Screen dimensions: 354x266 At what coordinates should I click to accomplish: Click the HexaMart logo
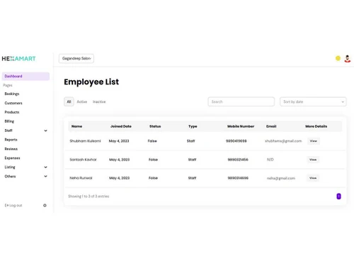click(18, 58)
